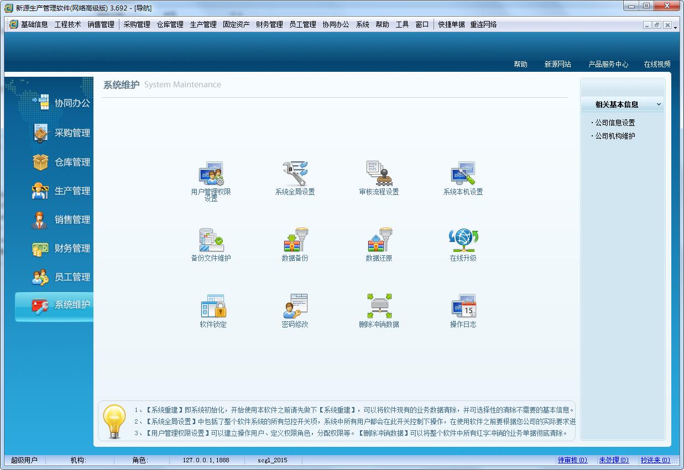View 操作日志 calendar icon
Screen dimensions: 684x470
463,307
